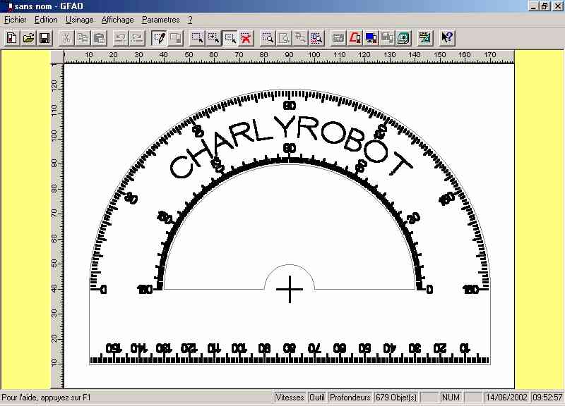Image resolution: width=565 pixels, height=406 pixels.
Task: Click the horizontal ruler at mark 90
Action: 289,55
